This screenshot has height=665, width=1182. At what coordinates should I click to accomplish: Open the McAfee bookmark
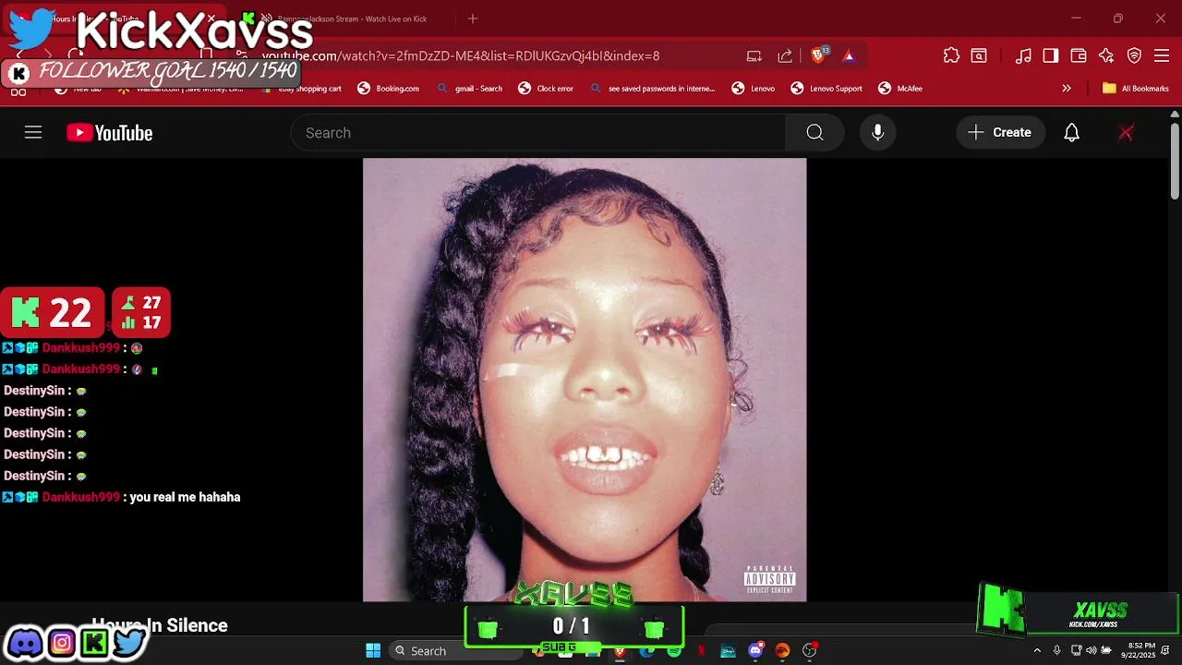click(x=900, y=89)
